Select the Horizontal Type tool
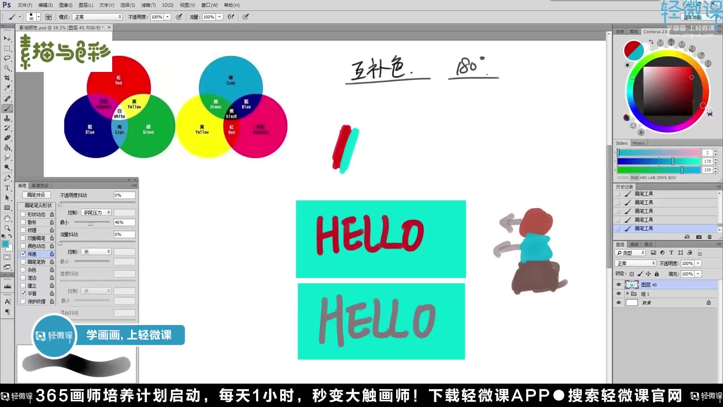The height and width of the screenshot is (407, 723). [x=7, y=188]
